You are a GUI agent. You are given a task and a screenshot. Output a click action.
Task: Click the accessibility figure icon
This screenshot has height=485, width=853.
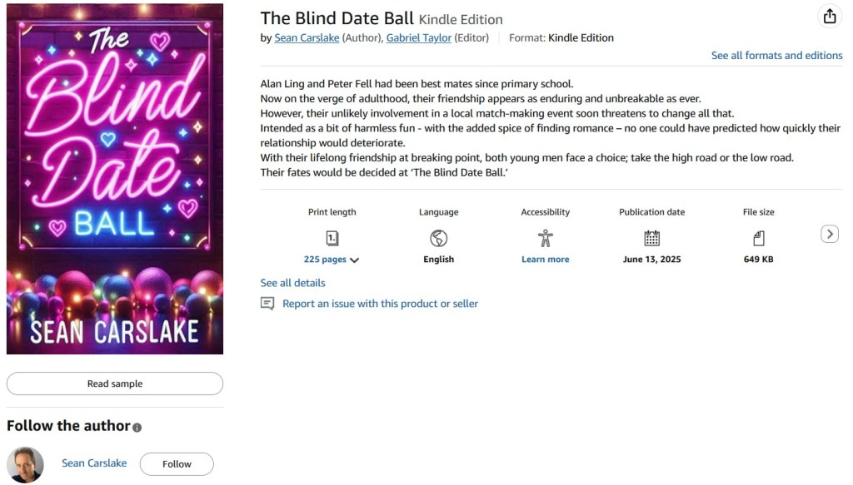pos(546,239)
